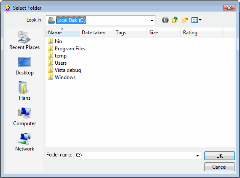
Task: Expand the Look in dropdown
Action: [152, 20]
